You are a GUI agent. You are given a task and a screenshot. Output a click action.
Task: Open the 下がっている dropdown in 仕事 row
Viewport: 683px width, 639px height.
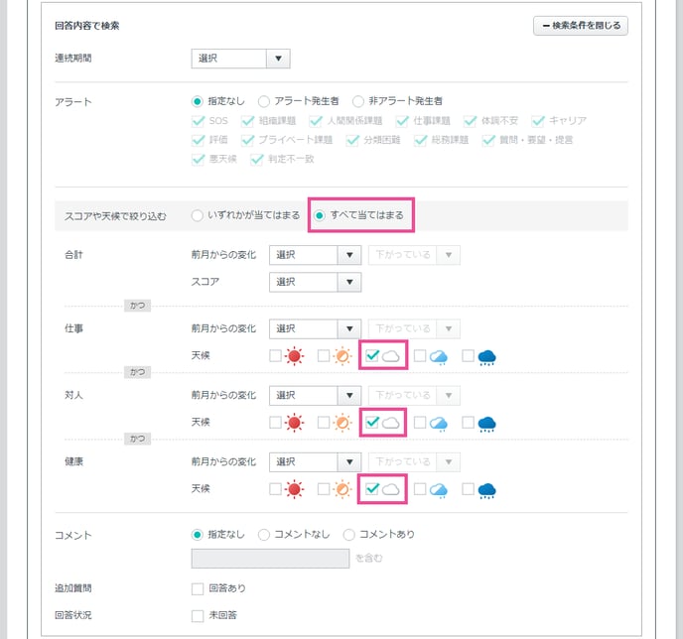(x=414, y=328)
